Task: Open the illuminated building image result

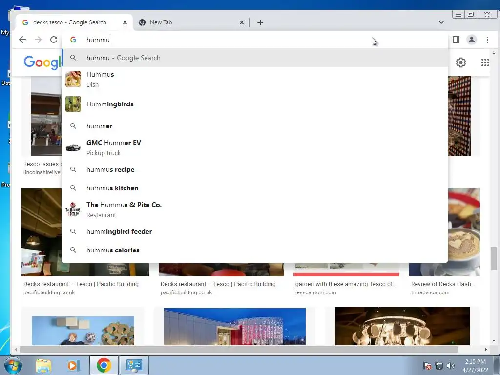Action: (x=235, y=327)
